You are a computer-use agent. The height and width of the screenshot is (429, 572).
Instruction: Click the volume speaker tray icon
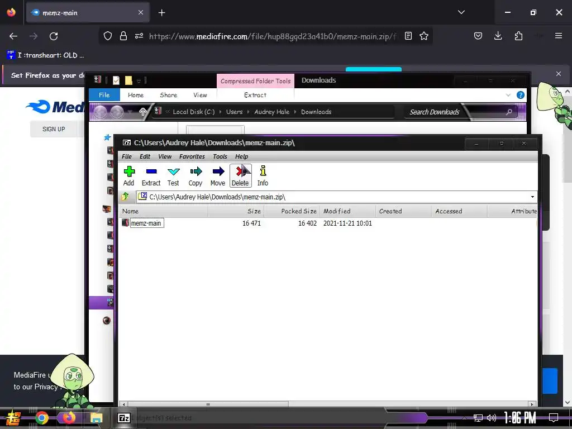pos(492,418)
